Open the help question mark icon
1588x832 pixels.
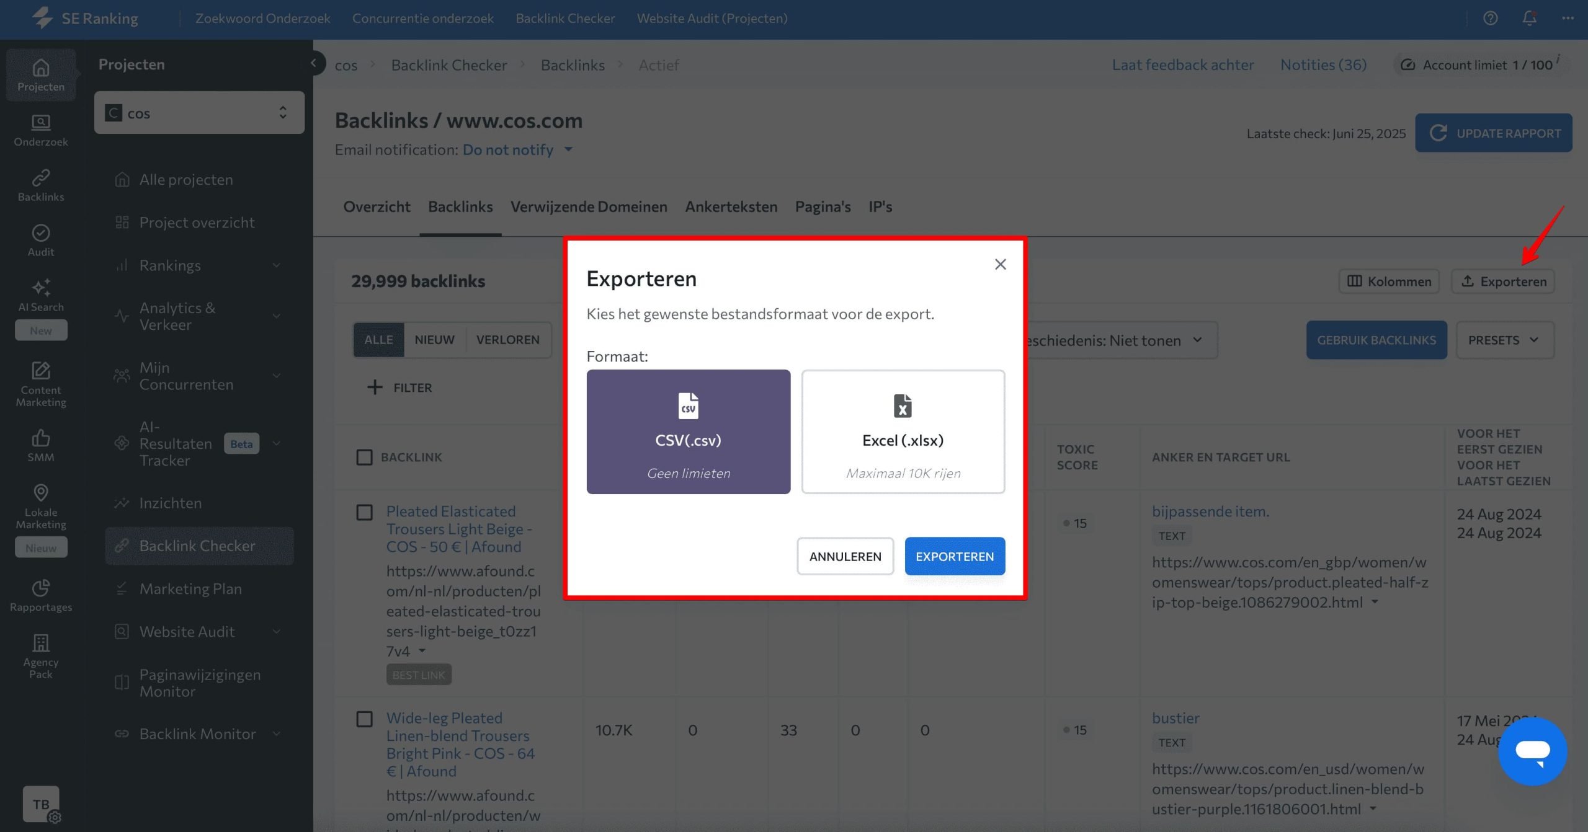point(1491,18)
